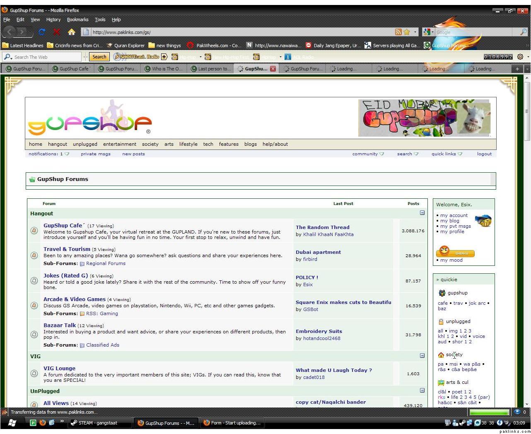Collapse the VIG forum category
Screen dimensions: 531x434
pyautogui.click(x=422, y=355)
